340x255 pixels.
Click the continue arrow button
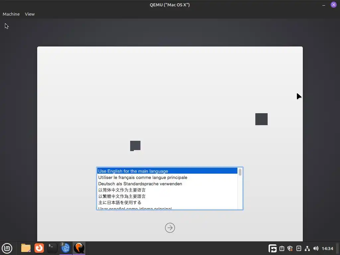point(170,228)
